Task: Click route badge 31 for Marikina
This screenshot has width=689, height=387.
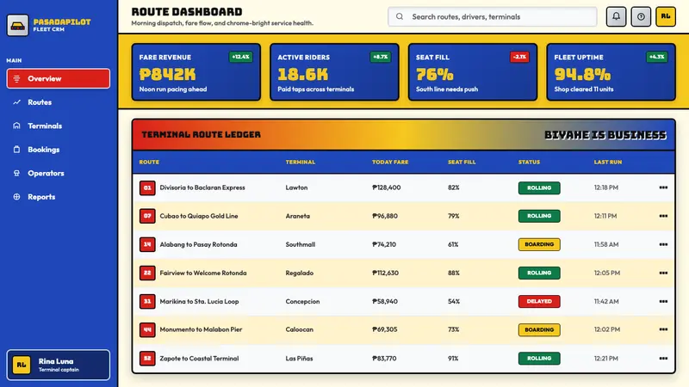Action: tap(147, 302)
